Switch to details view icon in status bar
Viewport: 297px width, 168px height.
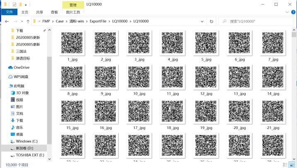[285, 165]
